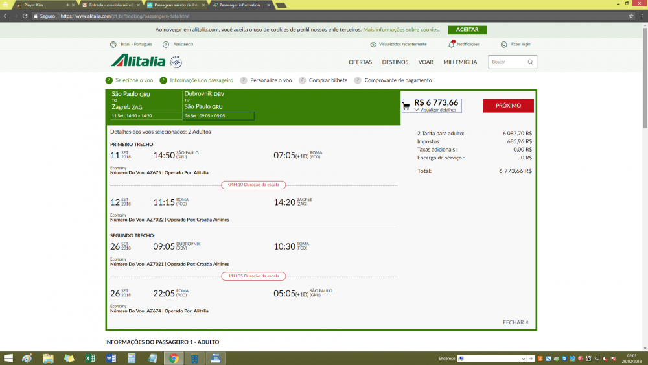Click the PRÓXIMO button
648x365 pixels.
pyautogui.click(x=508, y=106)
